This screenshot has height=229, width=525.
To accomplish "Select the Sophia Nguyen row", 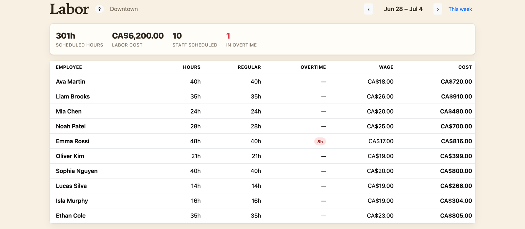I will tap(262, 171).
